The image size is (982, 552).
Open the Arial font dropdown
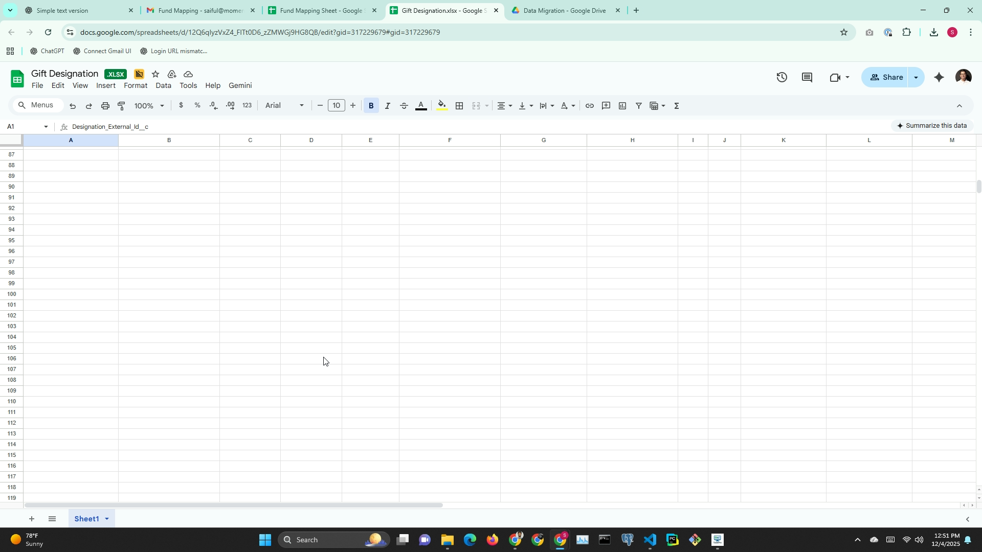click(x=284, y=106)
